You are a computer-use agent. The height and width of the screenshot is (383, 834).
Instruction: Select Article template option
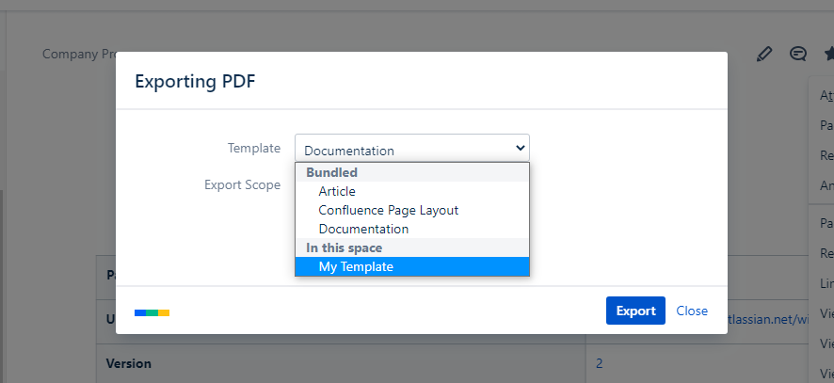(x=337, y=191)
